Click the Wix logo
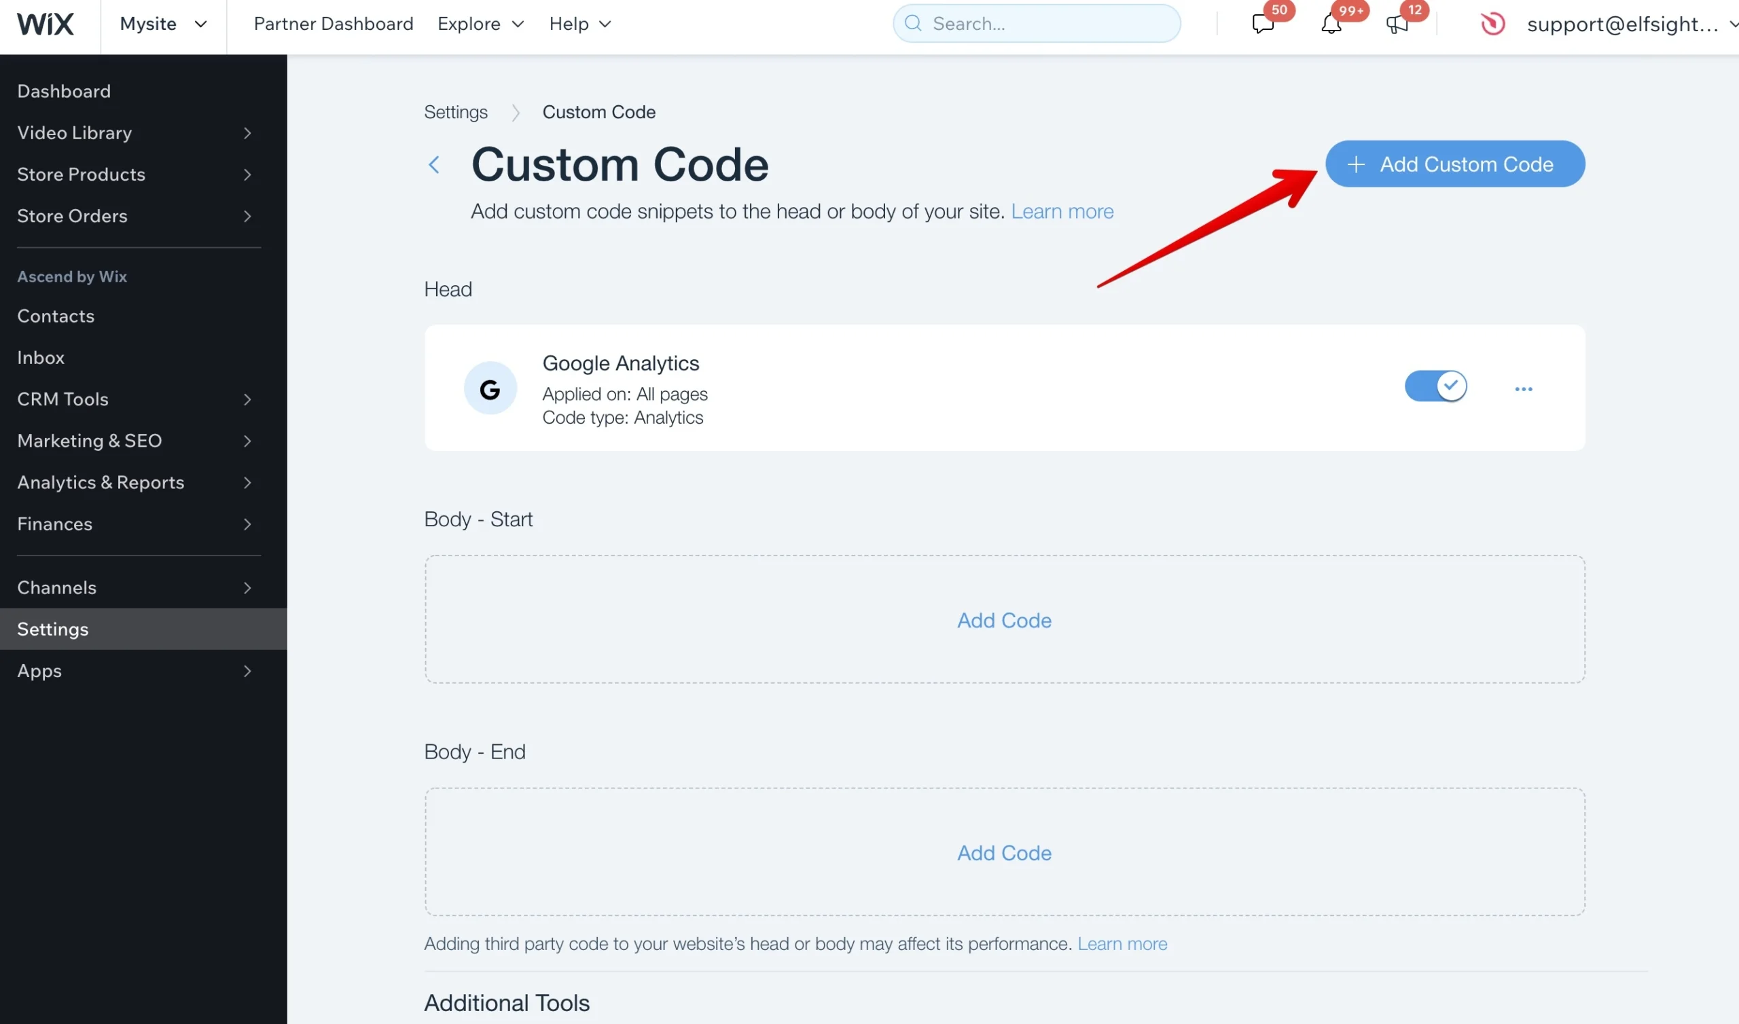Image resolution: width=1739 pixels, height=1024 pixels. pyautogui.click(x=46, y=24)
